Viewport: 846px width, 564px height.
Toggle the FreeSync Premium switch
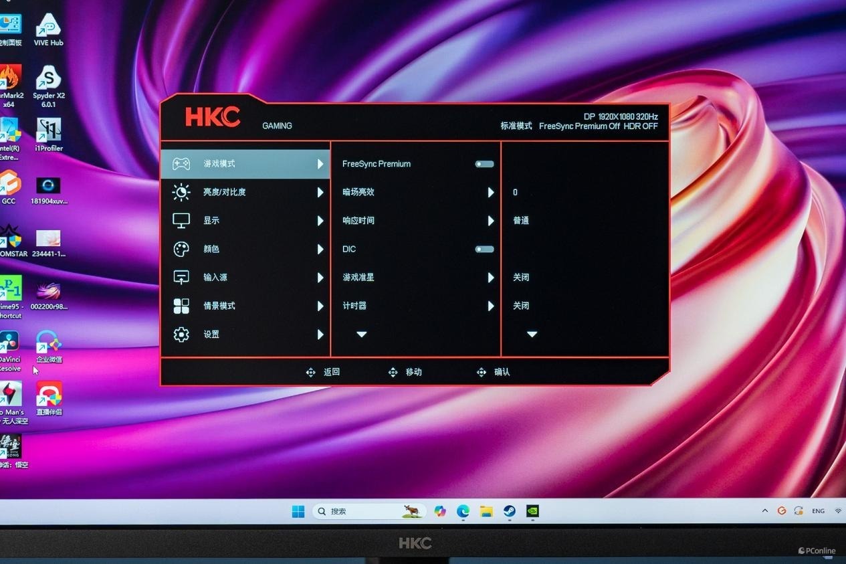pyautogui.click(x=484, y=164)
